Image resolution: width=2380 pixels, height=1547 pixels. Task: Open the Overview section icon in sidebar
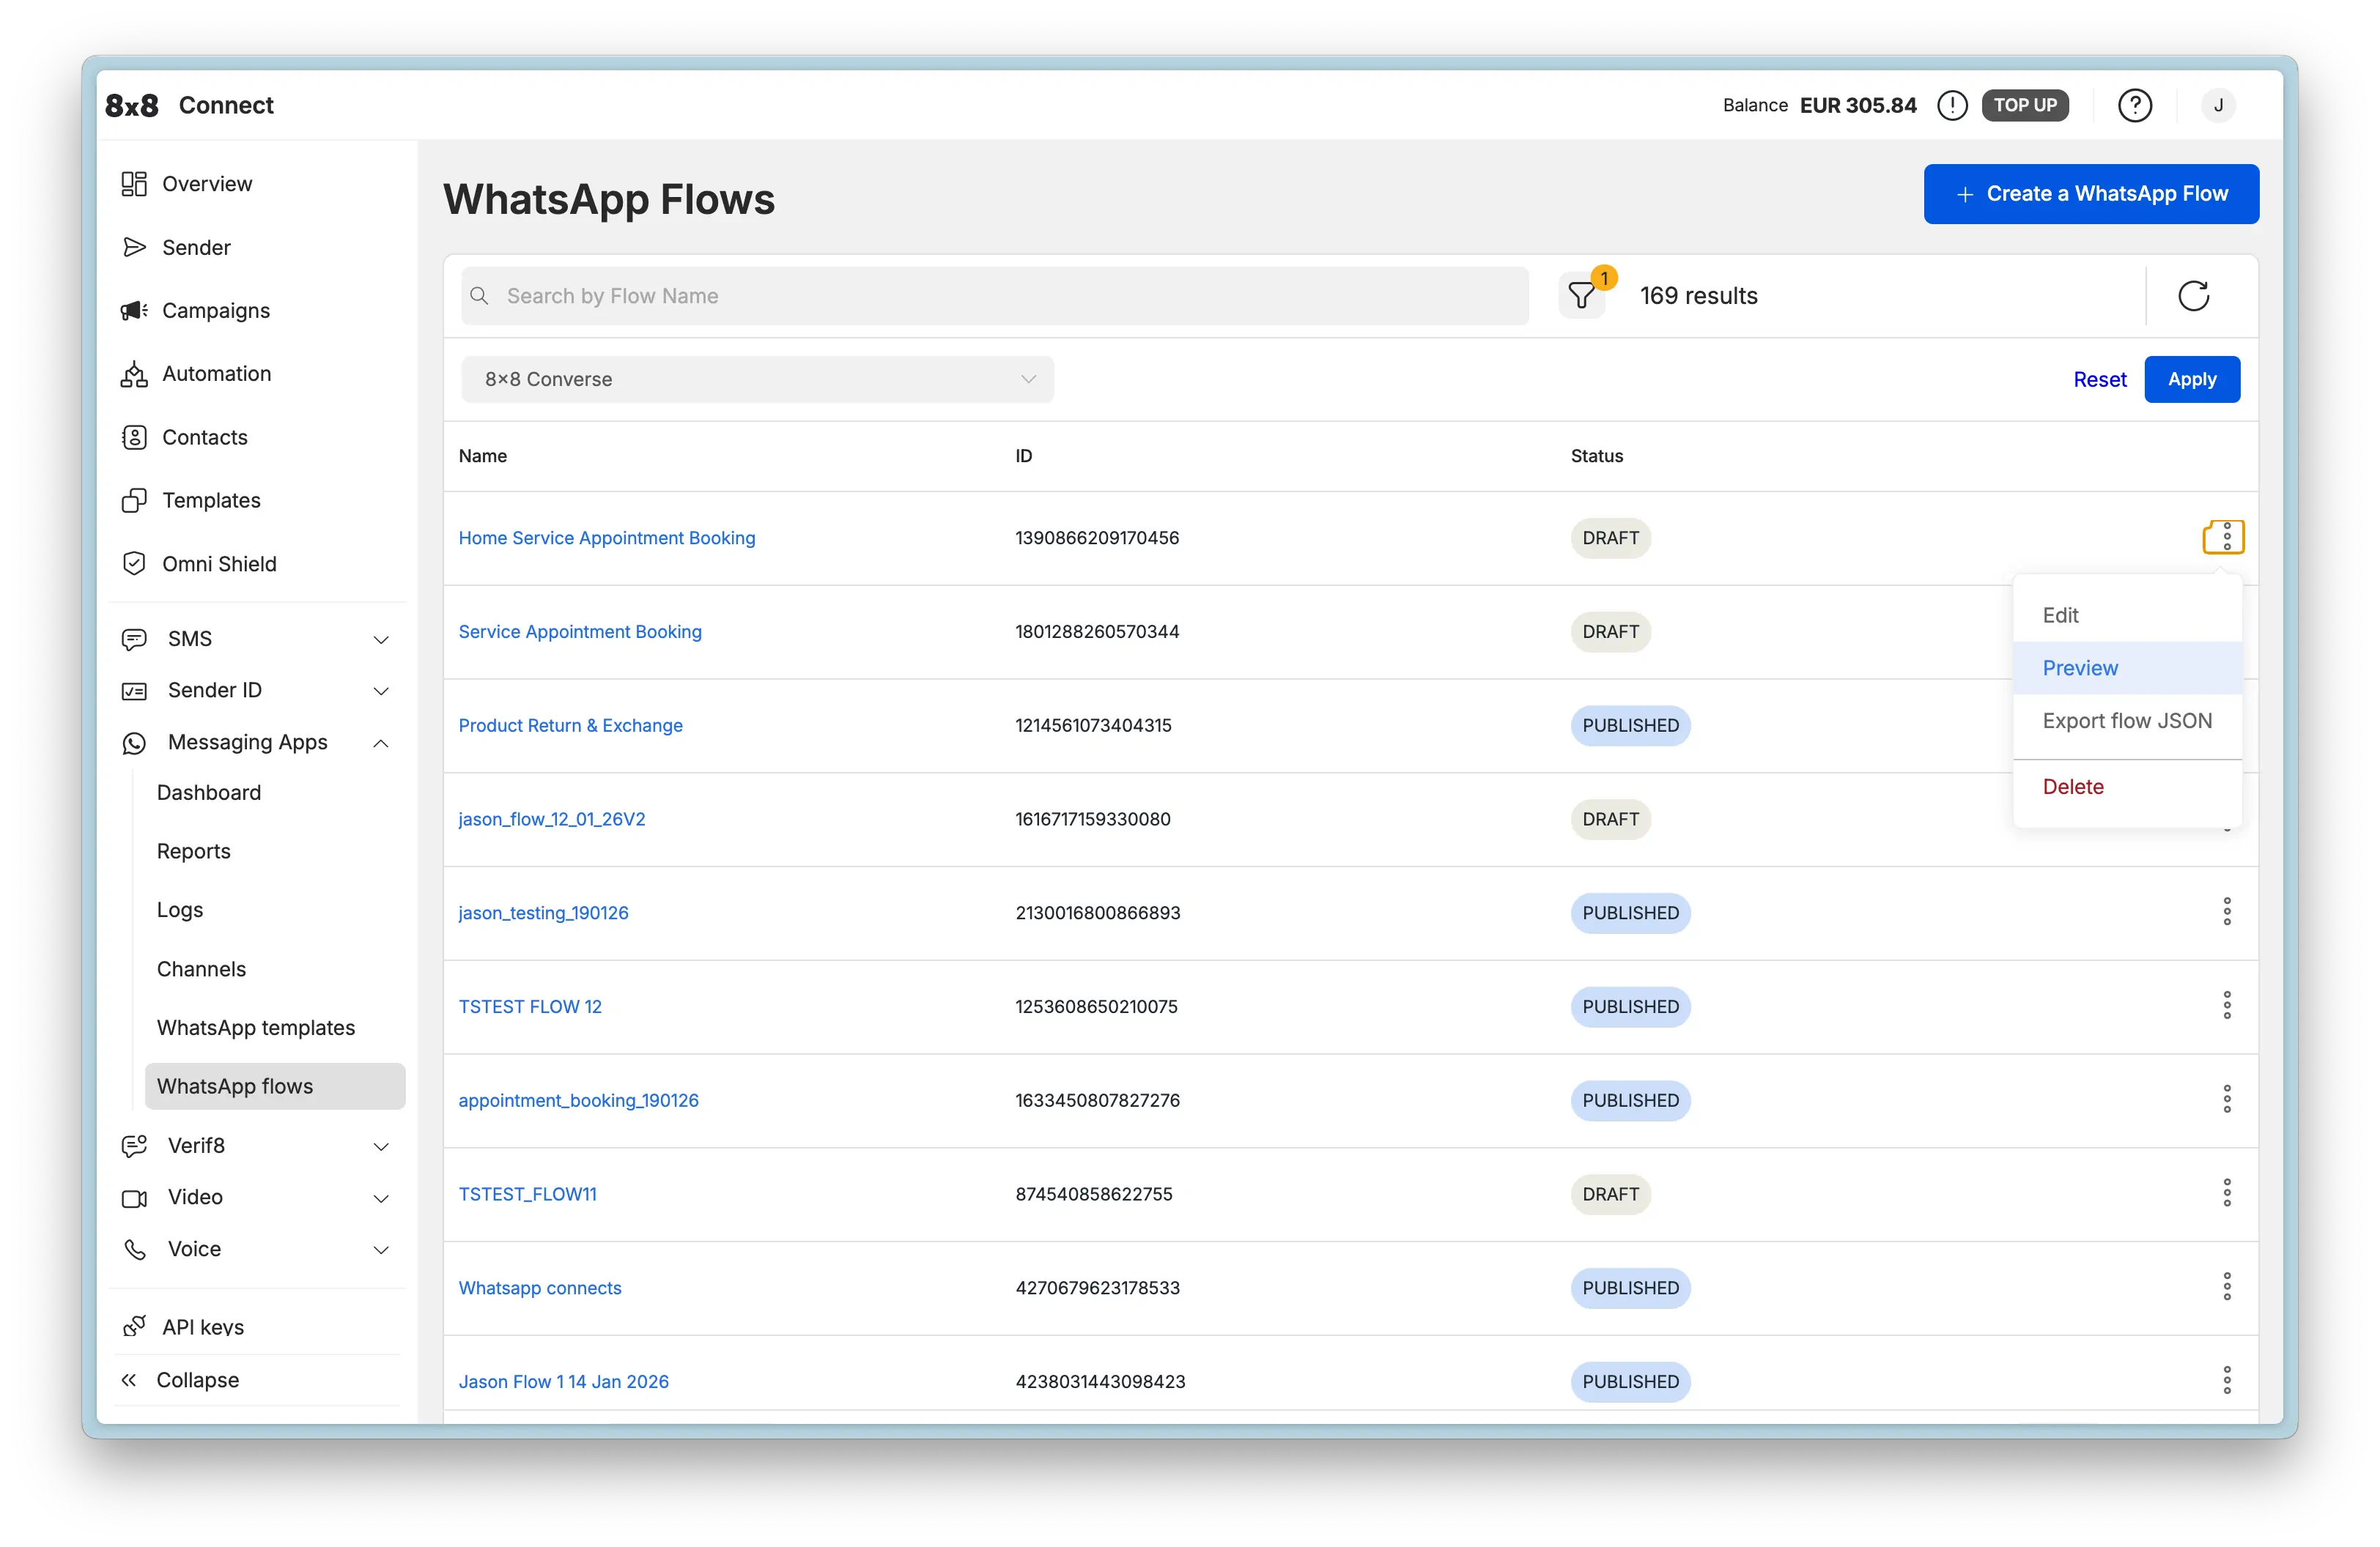pos(135,184)
